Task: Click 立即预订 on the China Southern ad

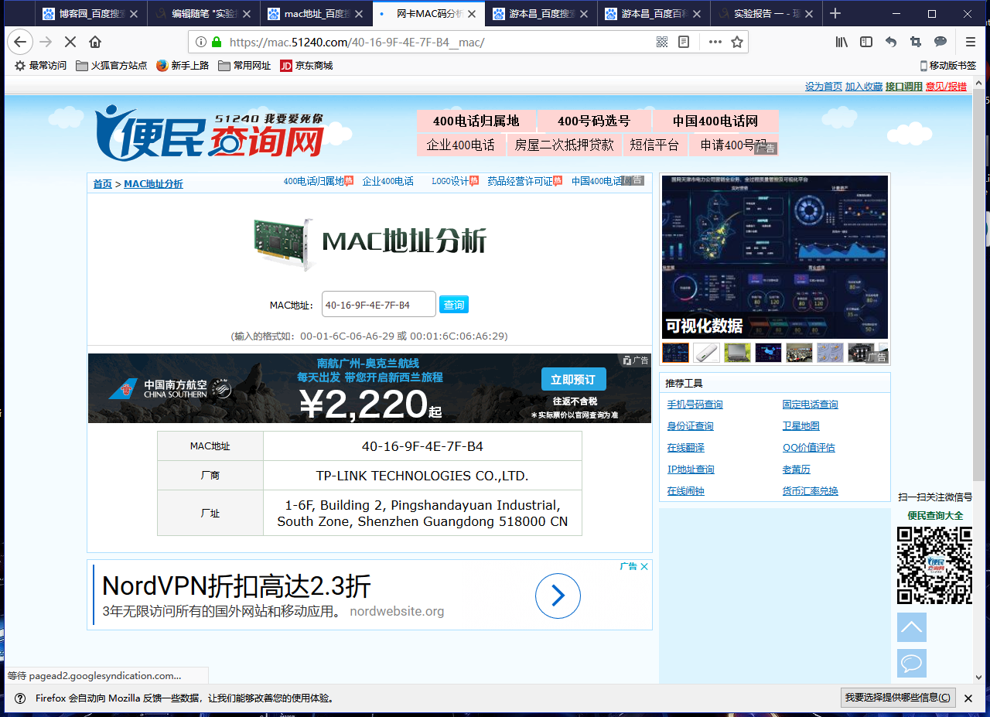Action: pos(573,379)
